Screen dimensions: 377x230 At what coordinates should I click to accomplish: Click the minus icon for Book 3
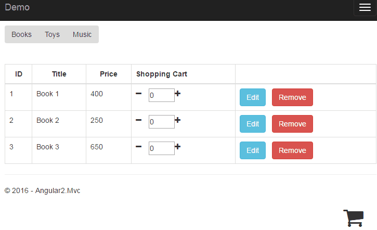click(x=138, y=147)
